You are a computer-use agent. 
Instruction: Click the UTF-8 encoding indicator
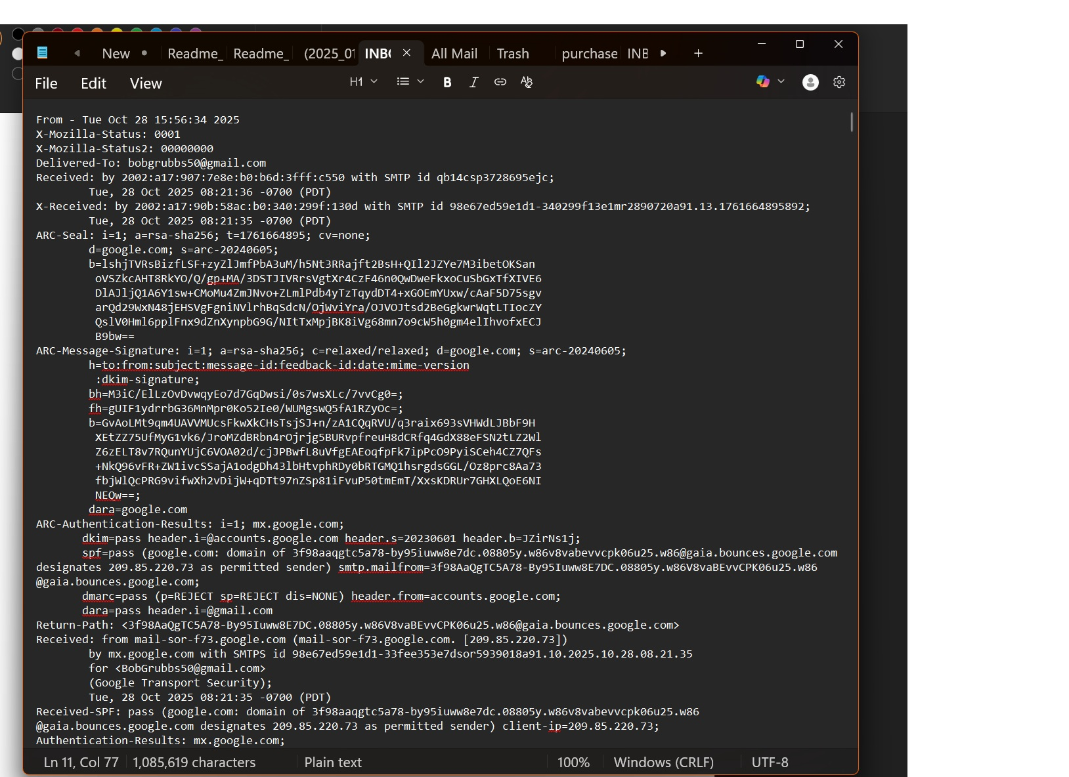point(770,762)
